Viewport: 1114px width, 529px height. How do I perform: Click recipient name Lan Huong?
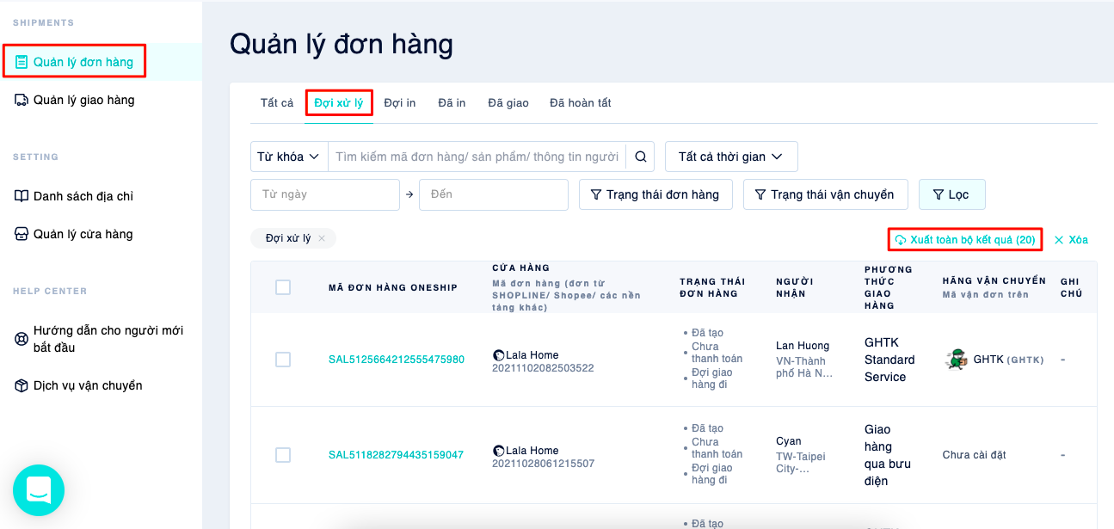803,346
